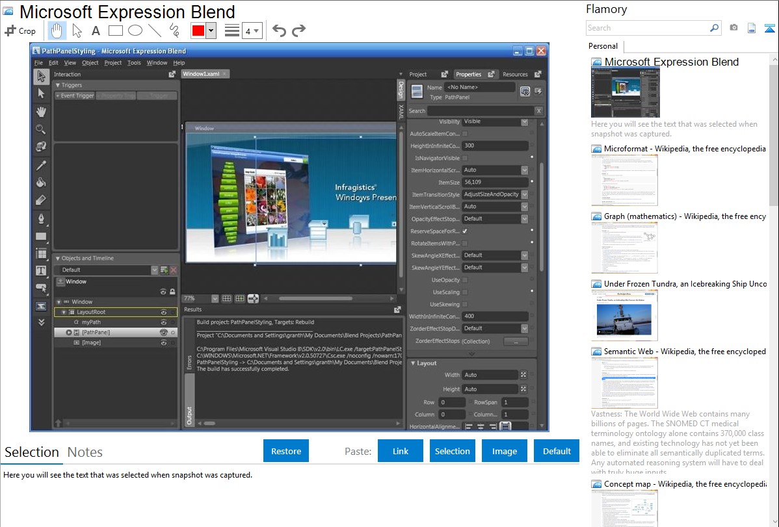Switch to the Project panel tab
The width and height of the screenshot is (779, 527).
418,75
